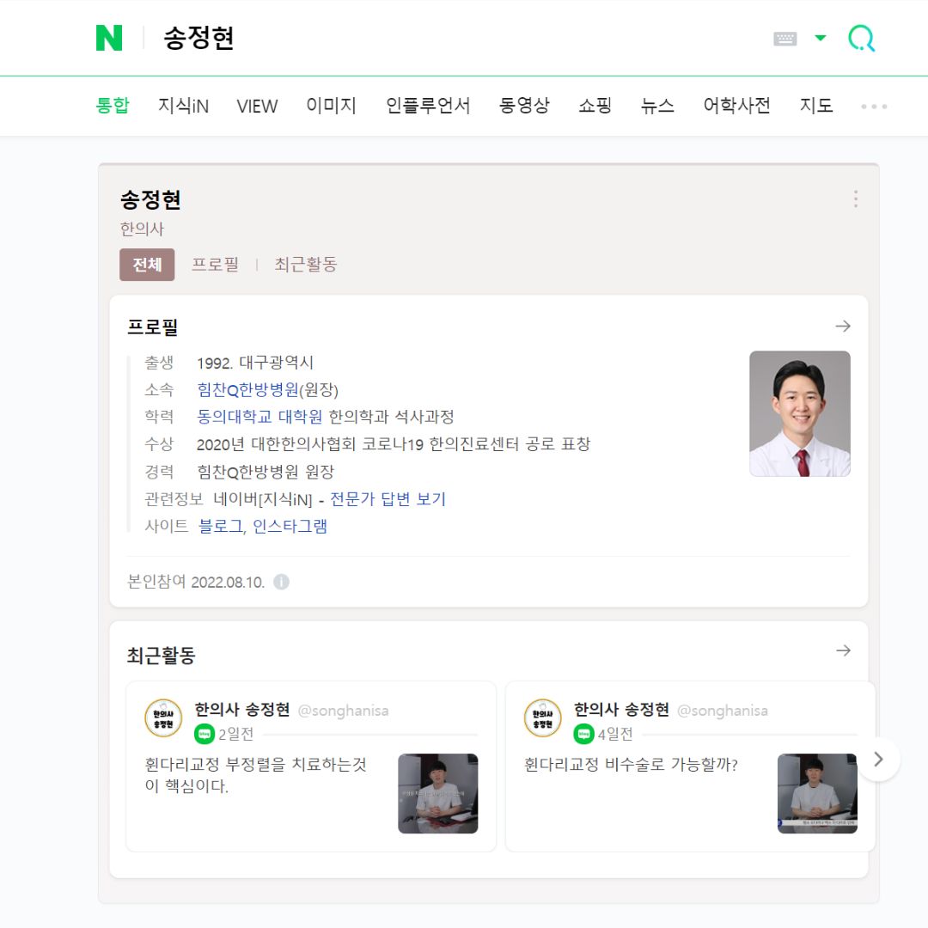Open post 휜다리교정 비수술로 가능할까?
This screenshot has width=928, height=928.
[631, 765]
